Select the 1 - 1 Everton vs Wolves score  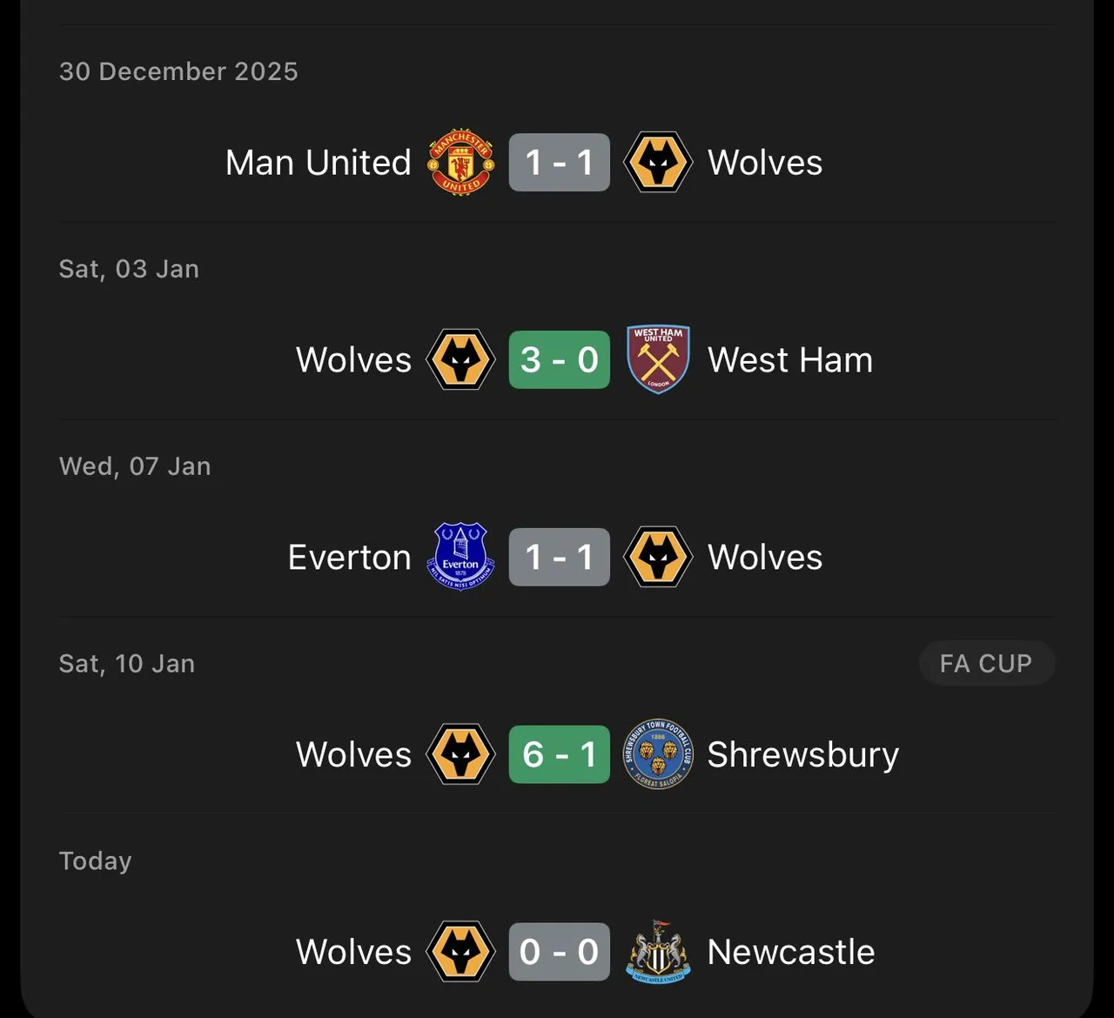559,557
